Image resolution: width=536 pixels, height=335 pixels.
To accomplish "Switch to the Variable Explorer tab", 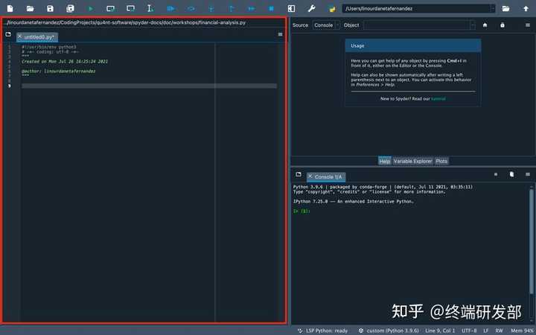I will click(x=412, y=161).
